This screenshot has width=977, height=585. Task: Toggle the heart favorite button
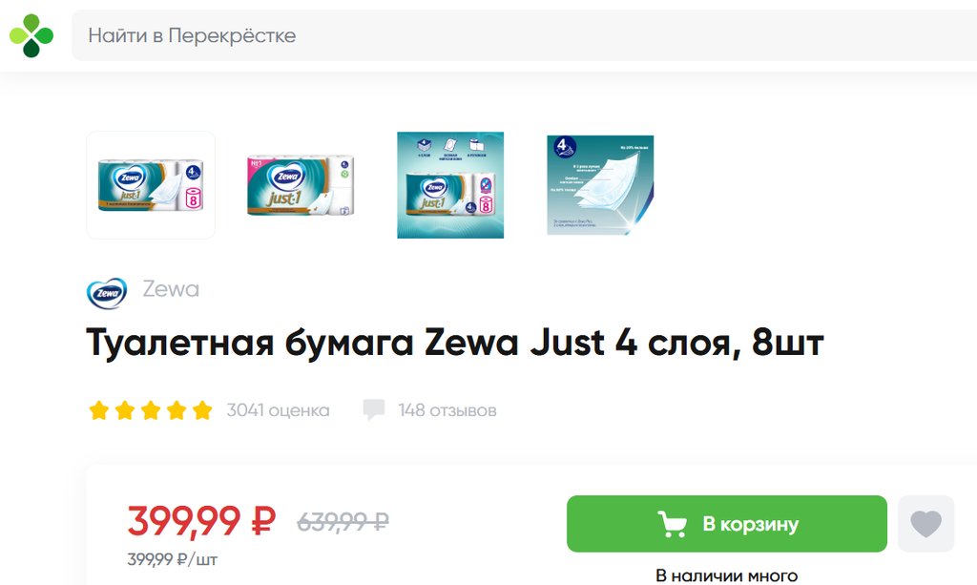(925, 524)
